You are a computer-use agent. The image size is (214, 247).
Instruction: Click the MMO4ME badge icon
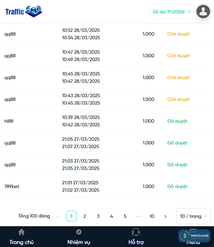tap(195, 236)
